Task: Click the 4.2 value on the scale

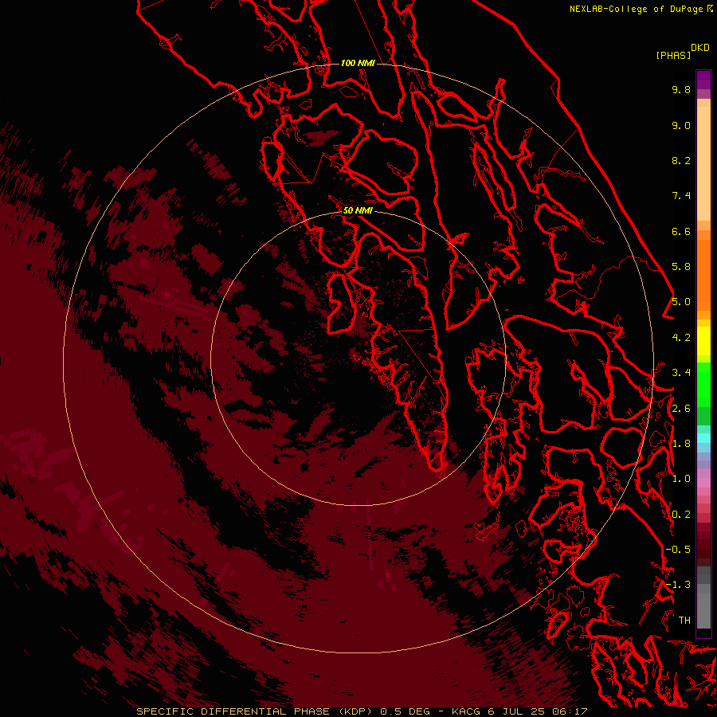Action: tap(681, 338)
